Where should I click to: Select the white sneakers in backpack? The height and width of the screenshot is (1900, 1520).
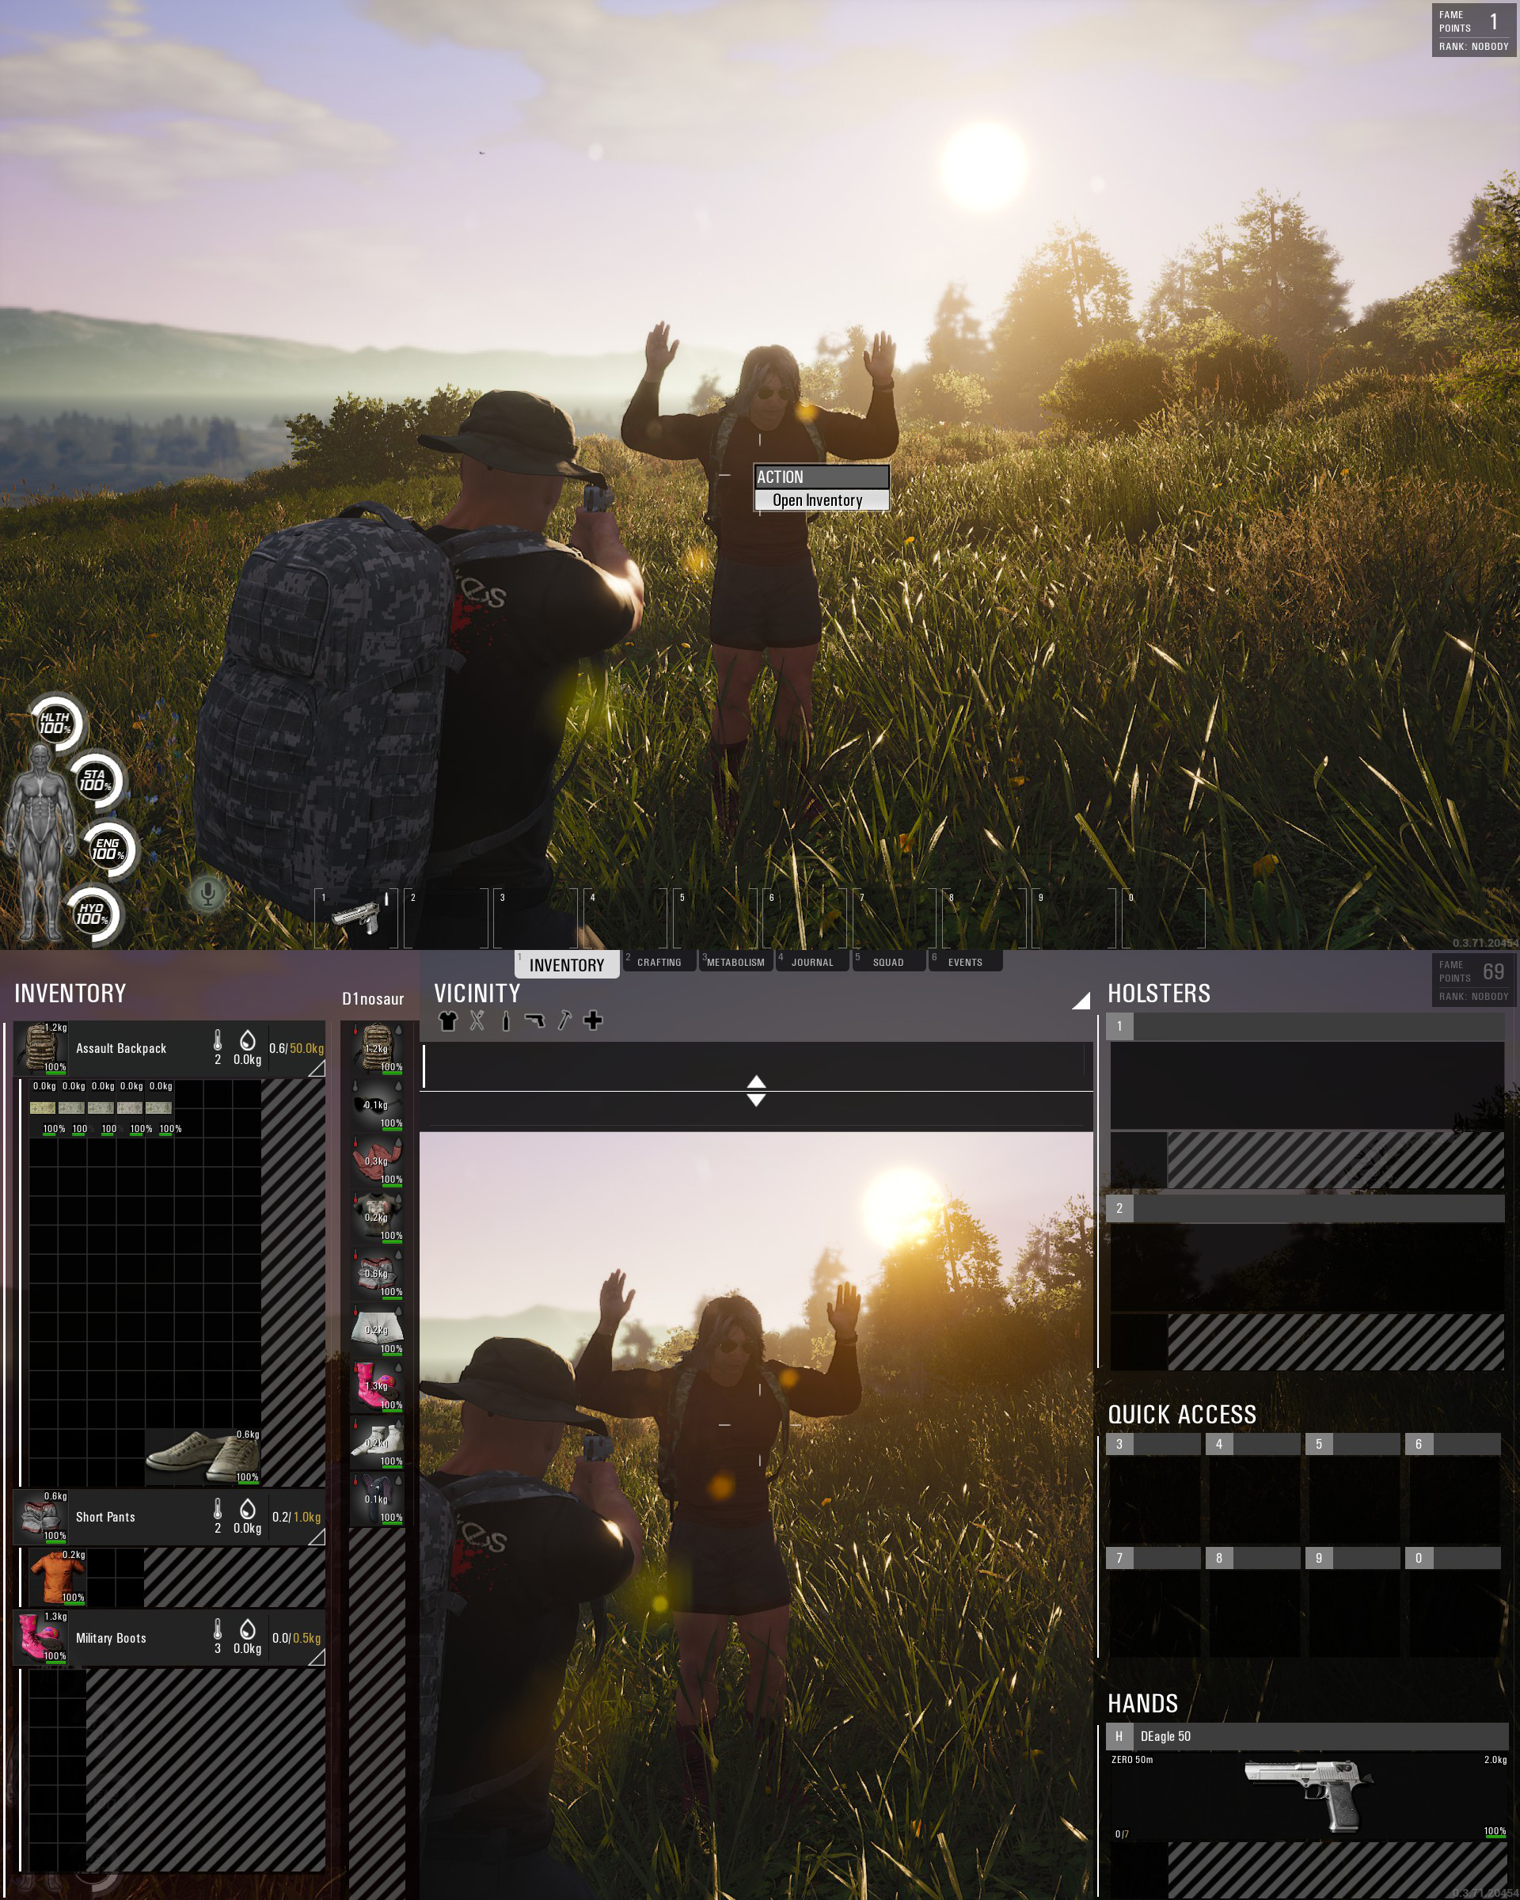pos(202,1457)
